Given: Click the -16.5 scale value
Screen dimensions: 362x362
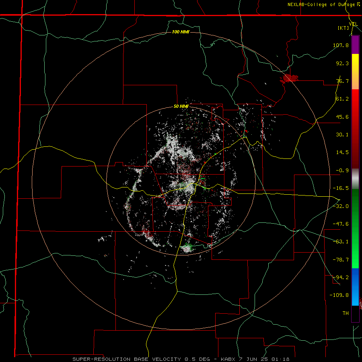Looking at the screenshot, I should coord(341,188).
